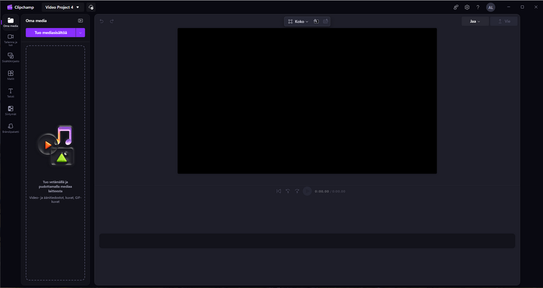
Task: Click the cloud sync status icon
Action: [91, 7]
